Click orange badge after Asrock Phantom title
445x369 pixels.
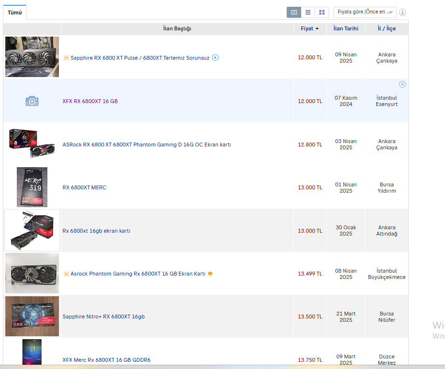210,274
